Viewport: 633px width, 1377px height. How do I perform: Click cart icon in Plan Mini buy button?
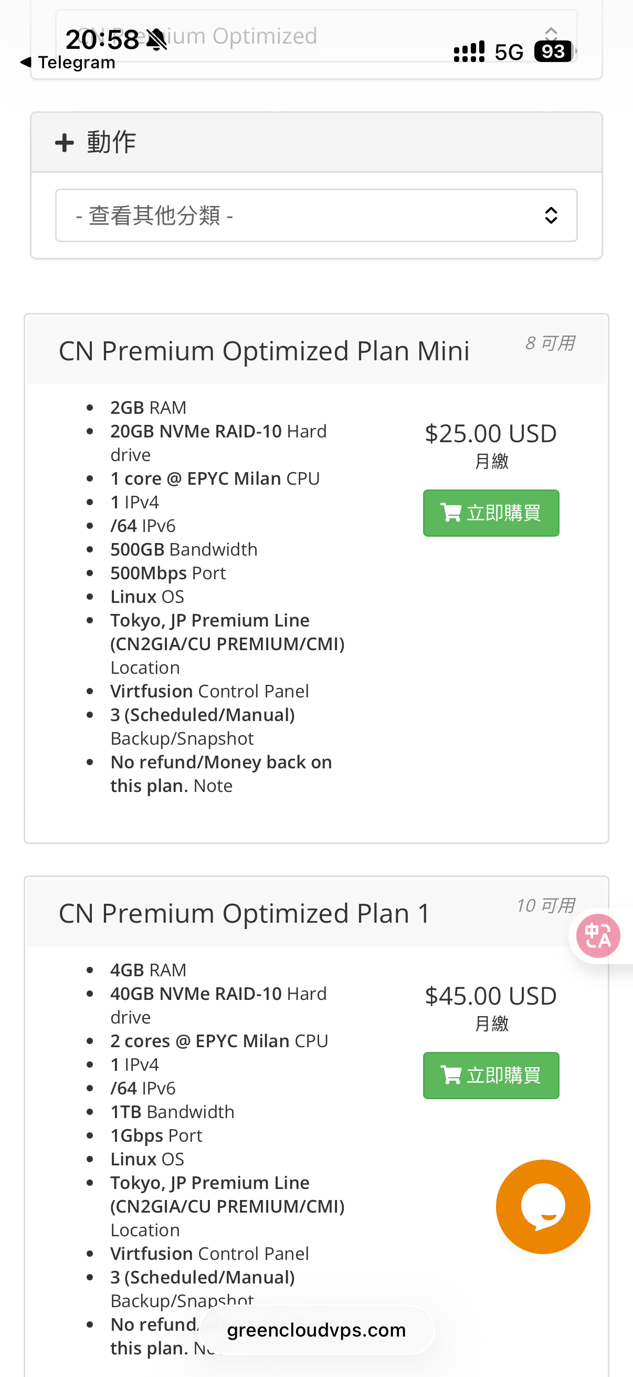pos(451,513)
